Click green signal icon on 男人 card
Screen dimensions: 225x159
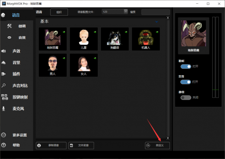[x=64, y=58]
